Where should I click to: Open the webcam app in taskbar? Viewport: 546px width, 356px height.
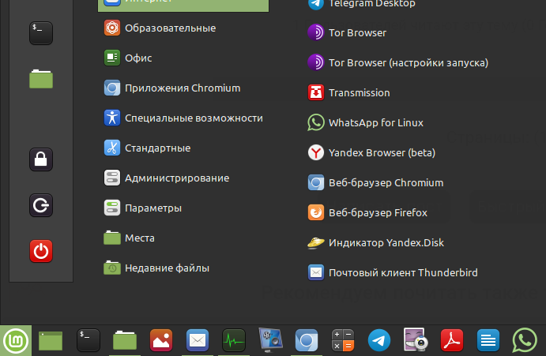tap(416, 340)
